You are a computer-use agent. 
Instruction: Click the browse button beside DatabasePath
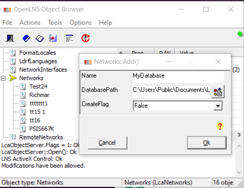[218, 92]
